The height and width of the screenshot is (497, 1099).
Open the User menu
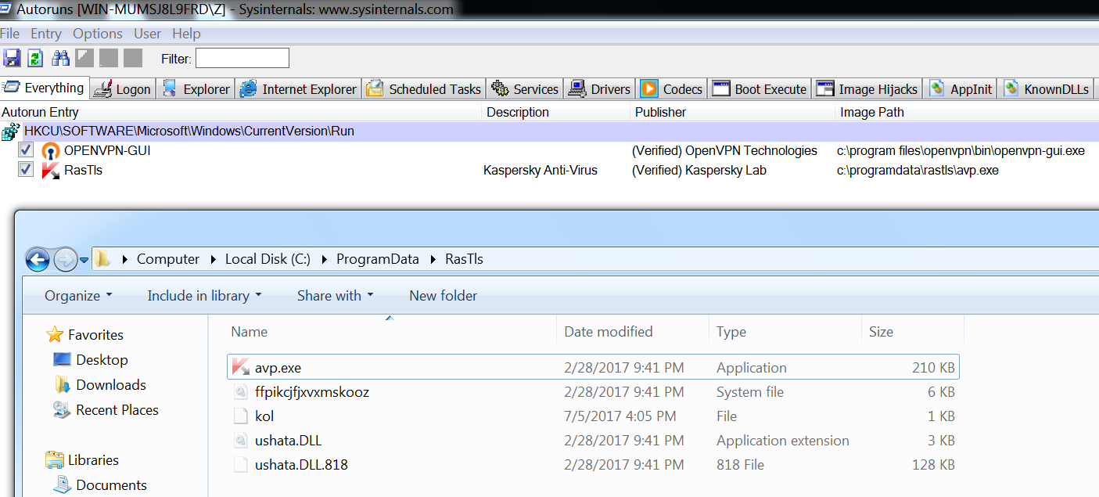(x=148, y=34)
